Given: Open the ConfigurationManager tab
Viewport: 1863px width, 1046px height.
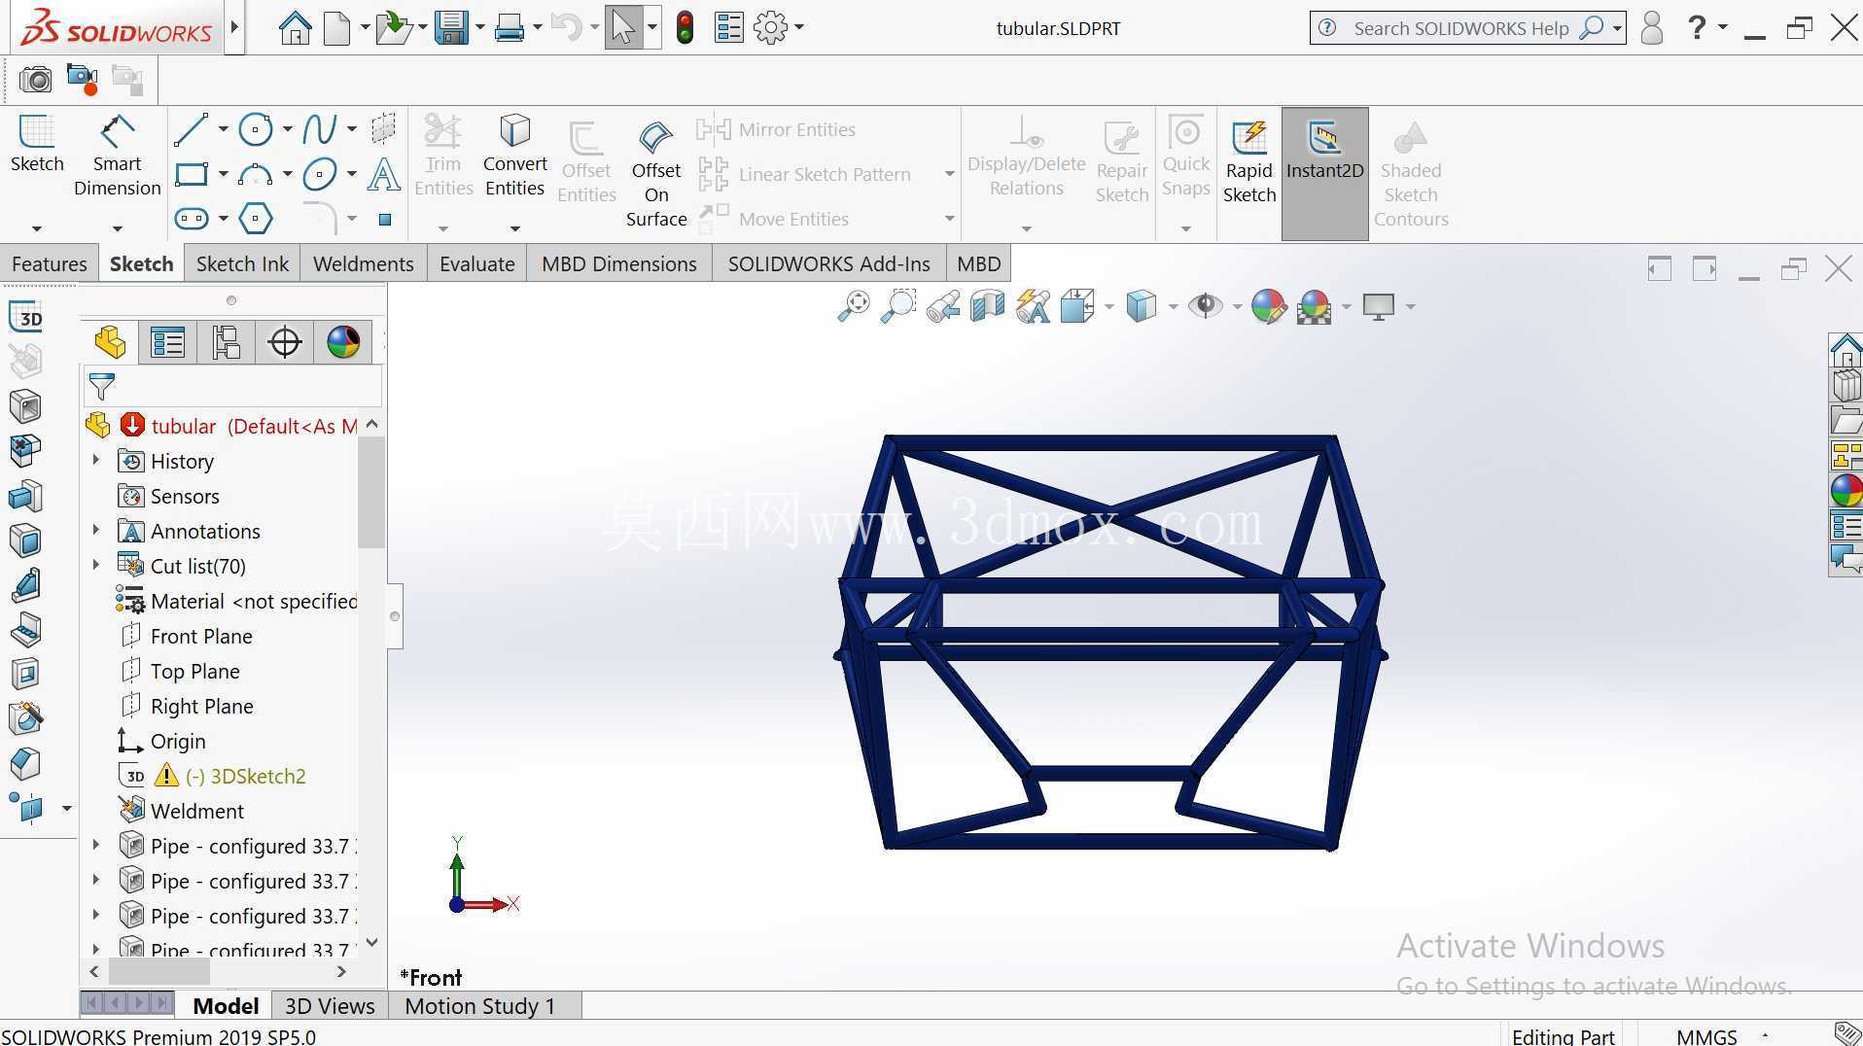Looking at the screenshot, I should coord(226,342).
